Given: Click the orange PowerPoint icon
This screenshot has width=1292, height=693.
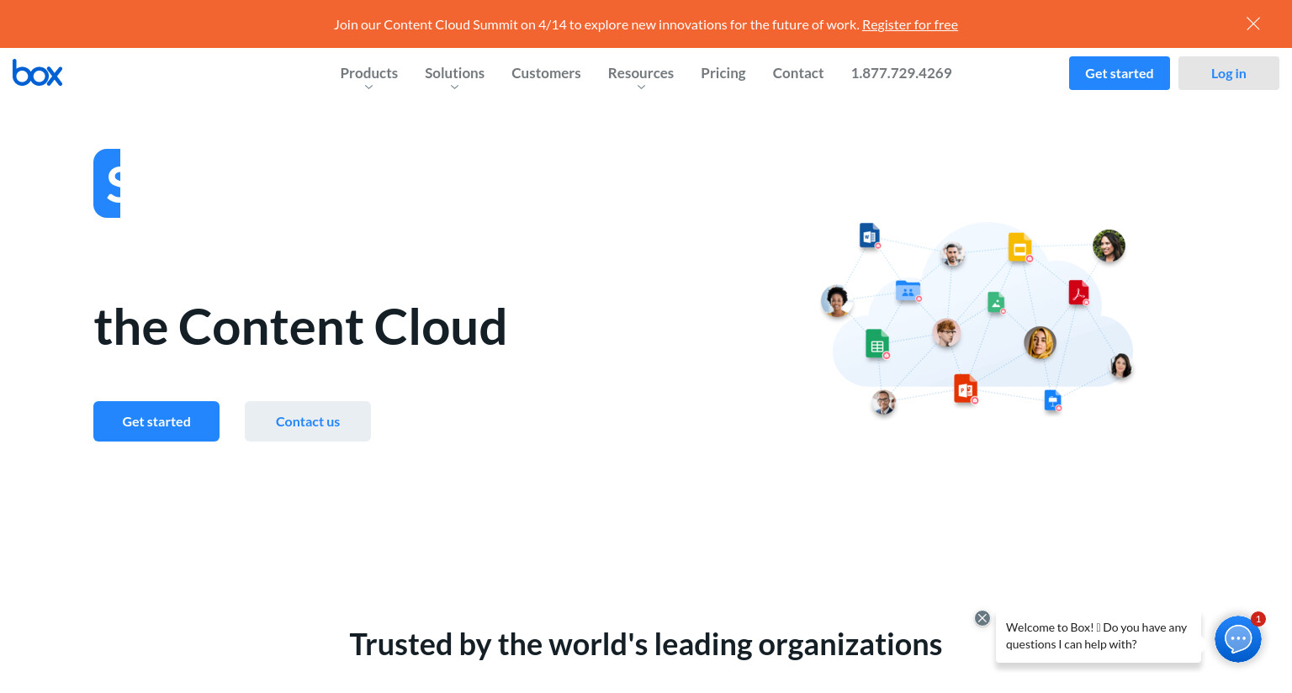Looking at the screenshot, I should 966,389.
